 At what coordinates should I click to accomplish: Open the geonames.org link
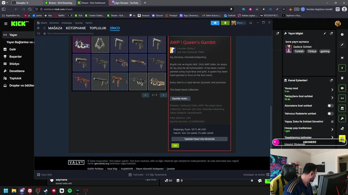[x=101, y=164]
